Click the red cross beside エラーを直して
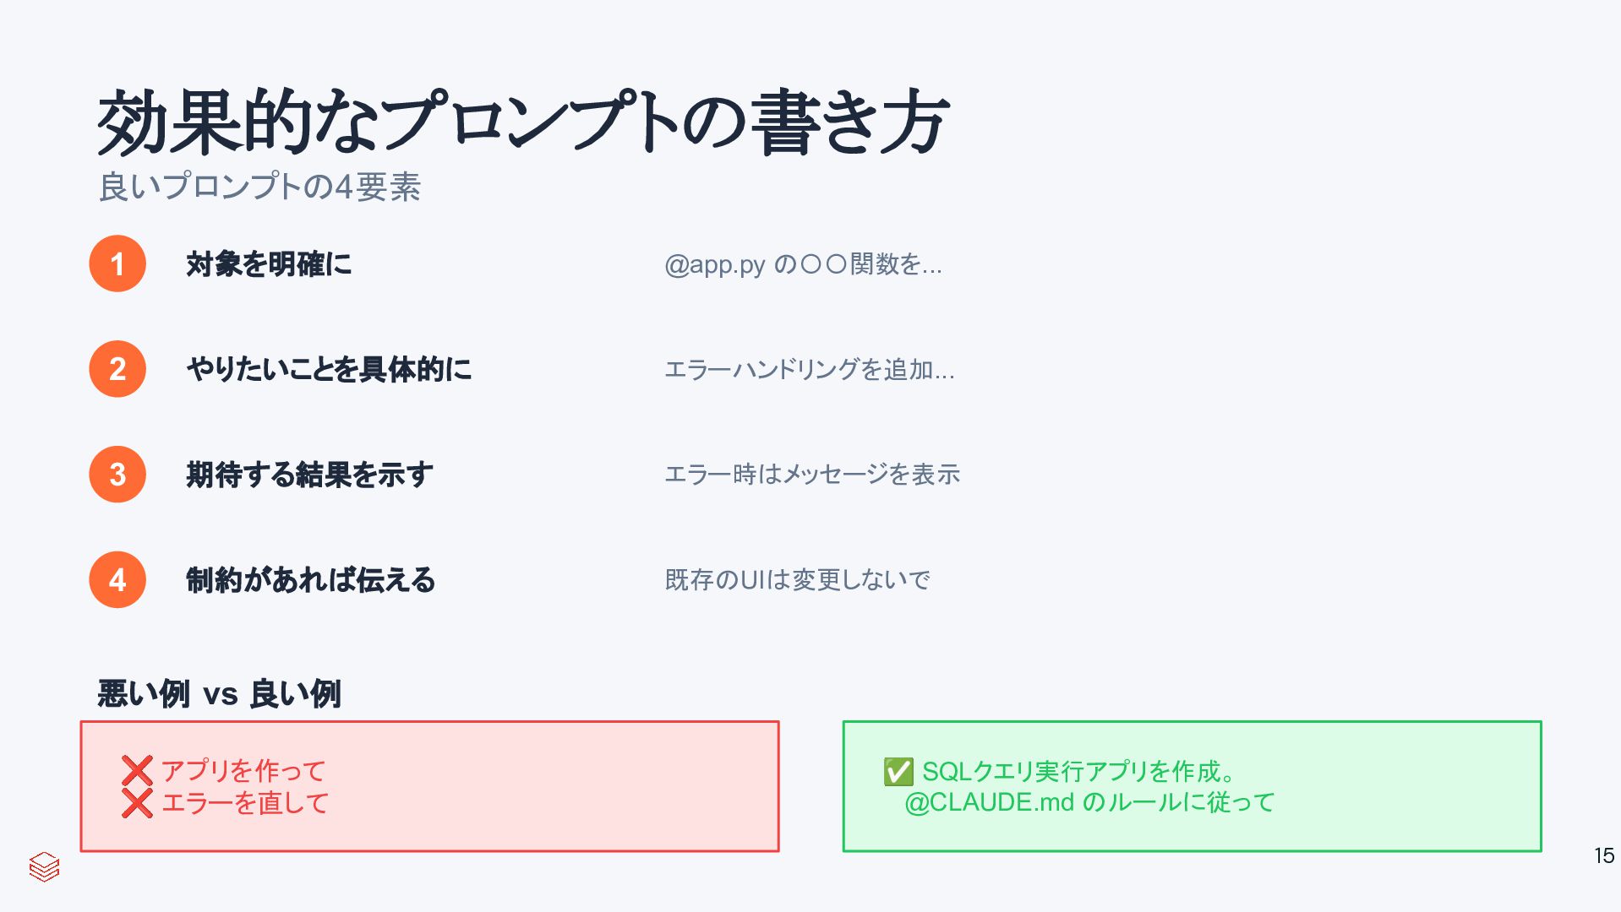The width and height of the screenshot is (1621, 912). point(137,803)
